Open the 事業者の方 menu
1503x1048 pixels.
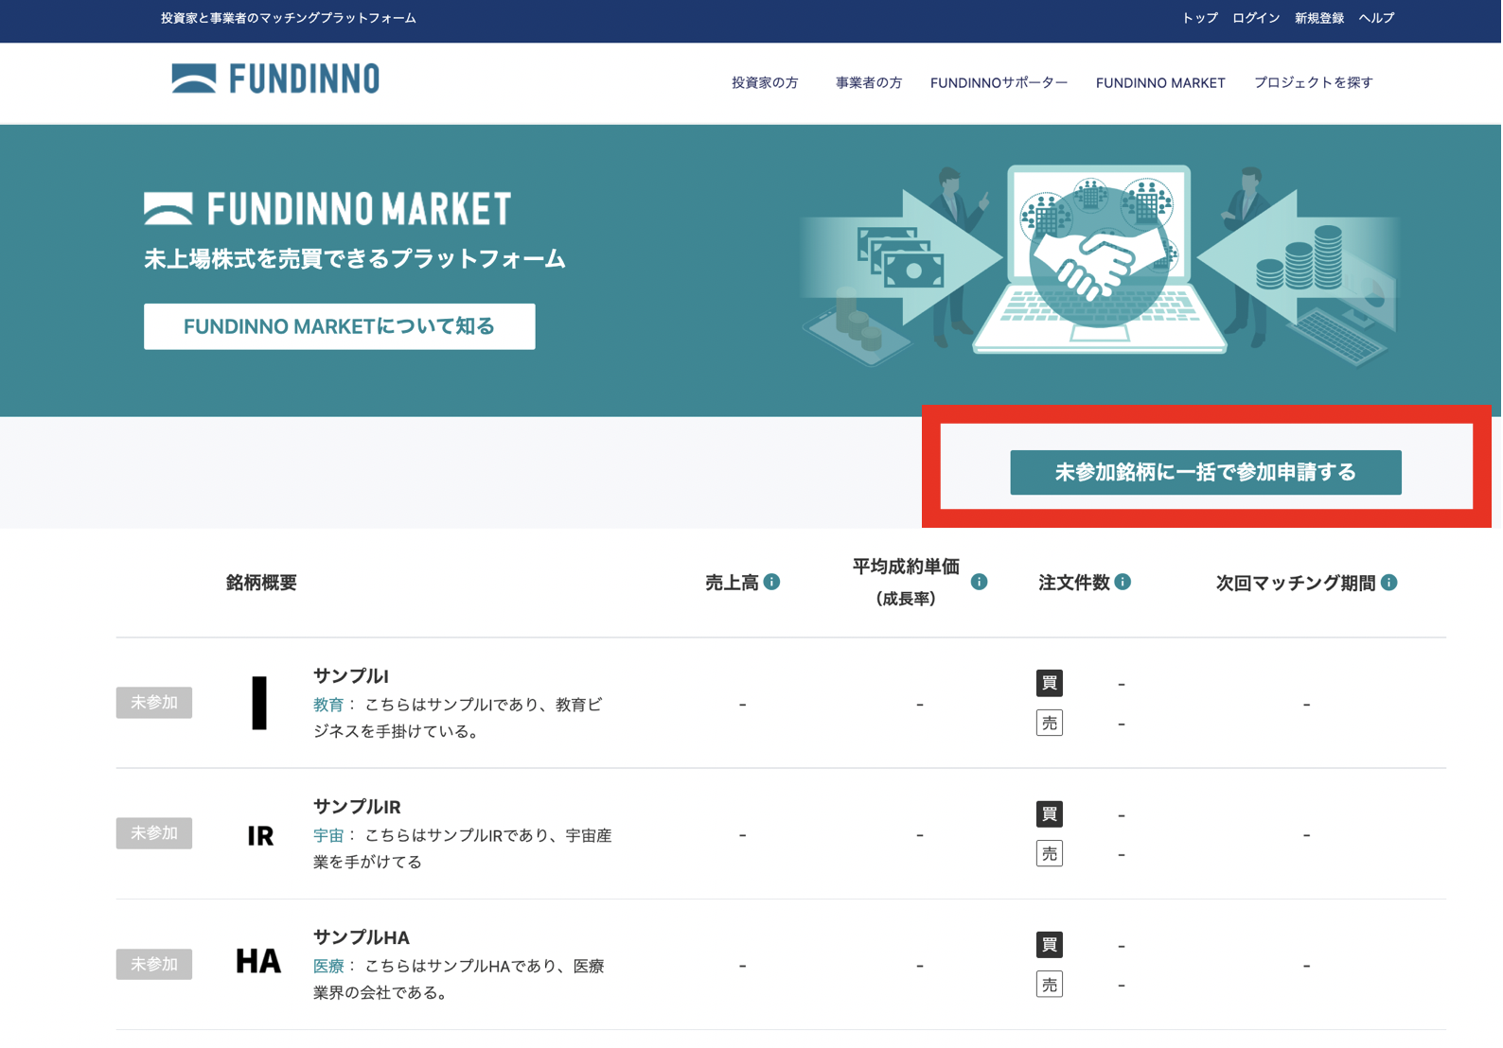point(868,83)
